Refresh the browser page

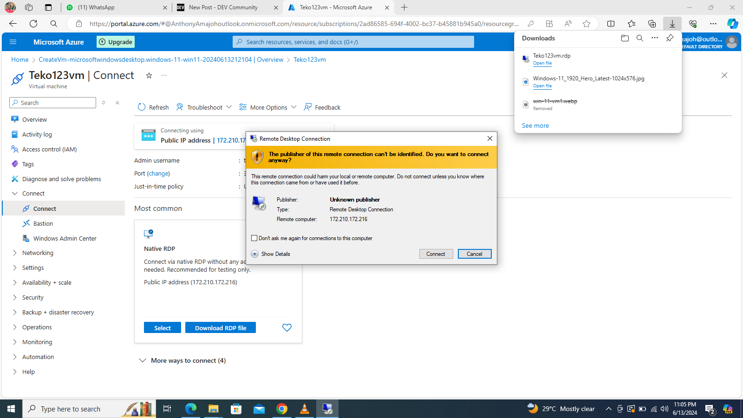click(33, 24)
